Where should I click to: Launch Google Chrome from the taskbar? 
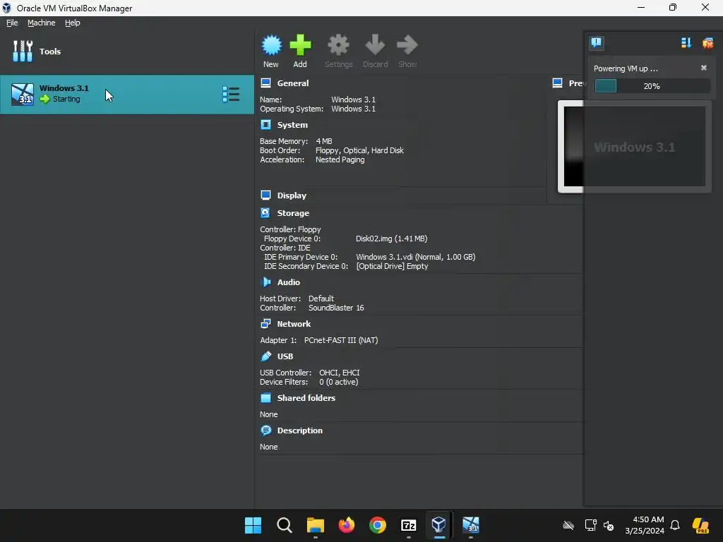[378, 525]
